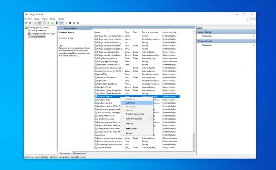The width and height of the screenshot is (276, 170).
Task: Pause service with the toolbar pause icon
Action: [x=74, y=23]
